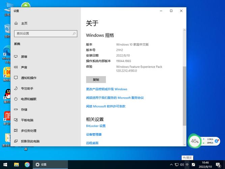Open the Microsoft 服务协议 link

(115, 98)
